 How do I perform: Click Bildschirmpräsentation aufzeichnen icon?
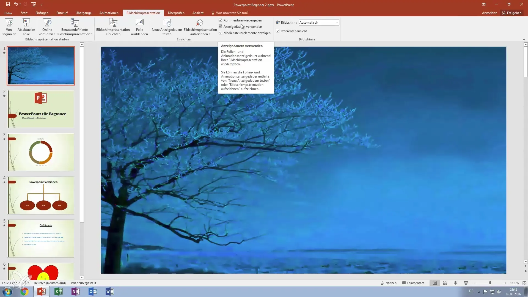[200, 23]
